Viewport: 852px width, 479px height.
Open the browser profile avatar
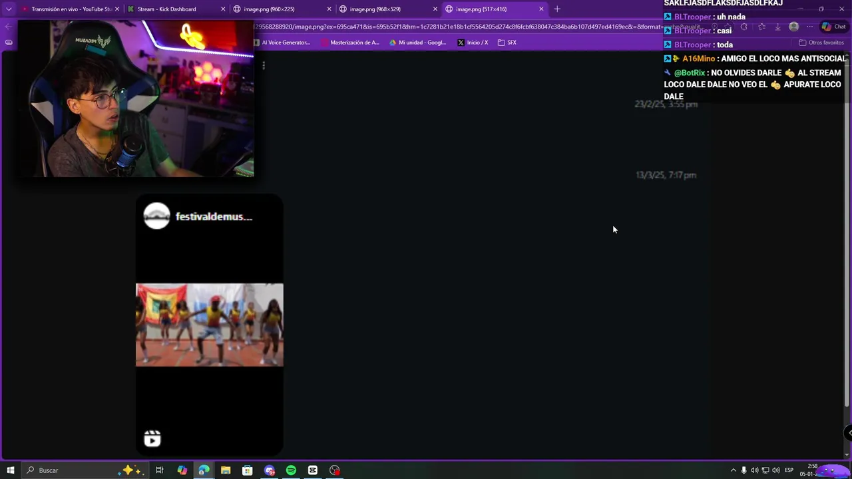(x=793, y=27)
